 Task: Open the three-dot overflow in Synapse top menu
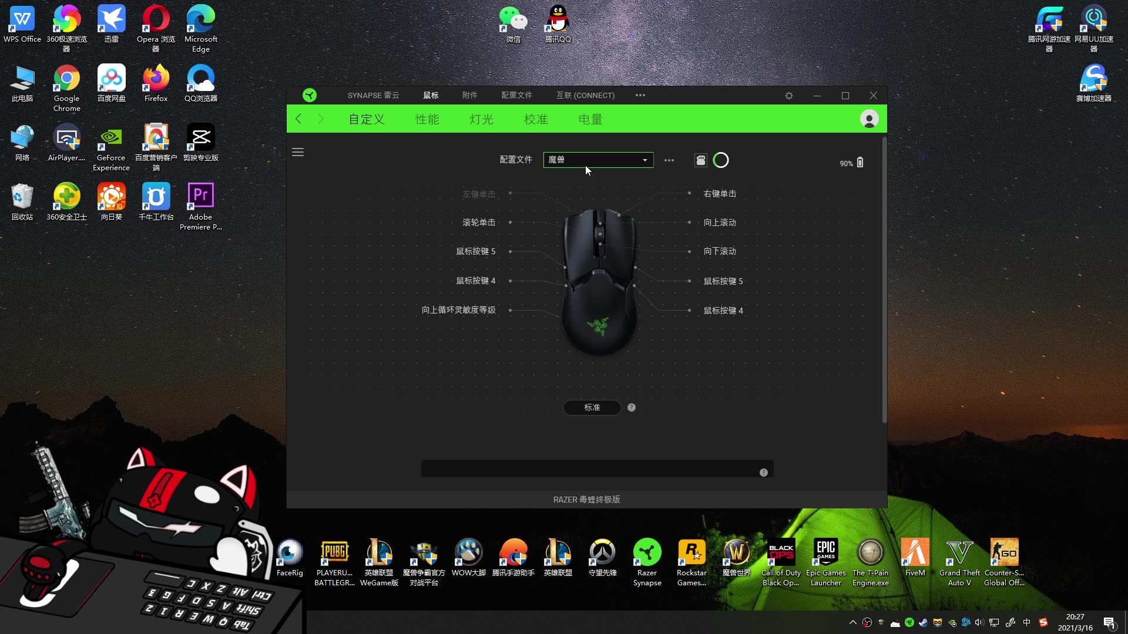pos(640,95)
